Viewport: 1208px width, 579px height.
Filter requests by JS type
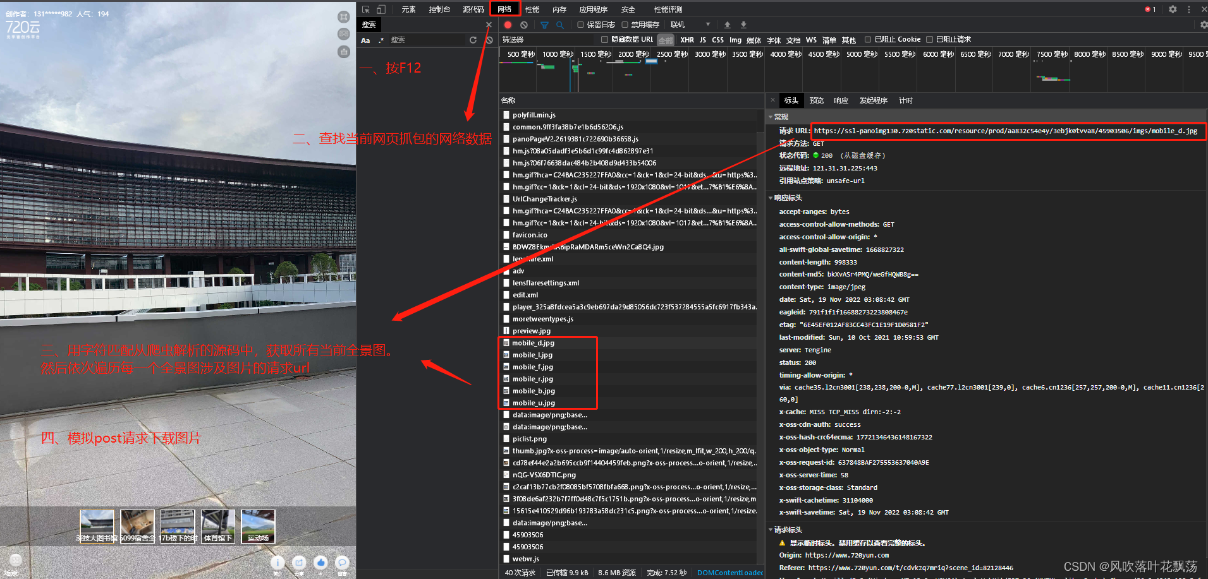[x=702, y=40]
